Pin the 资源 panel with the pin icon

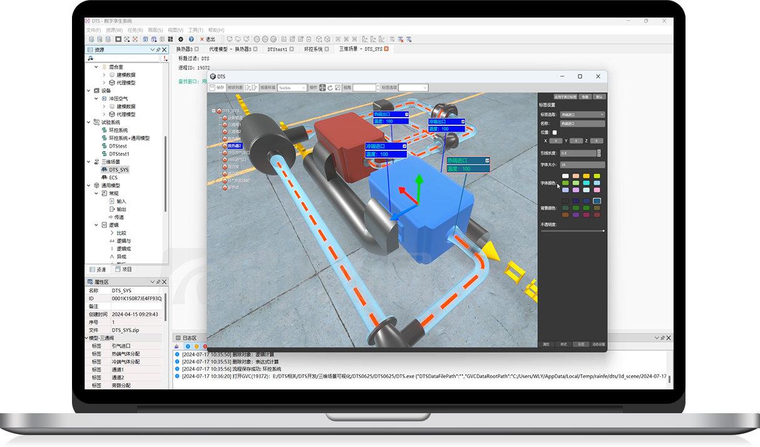tap(158, 50)
